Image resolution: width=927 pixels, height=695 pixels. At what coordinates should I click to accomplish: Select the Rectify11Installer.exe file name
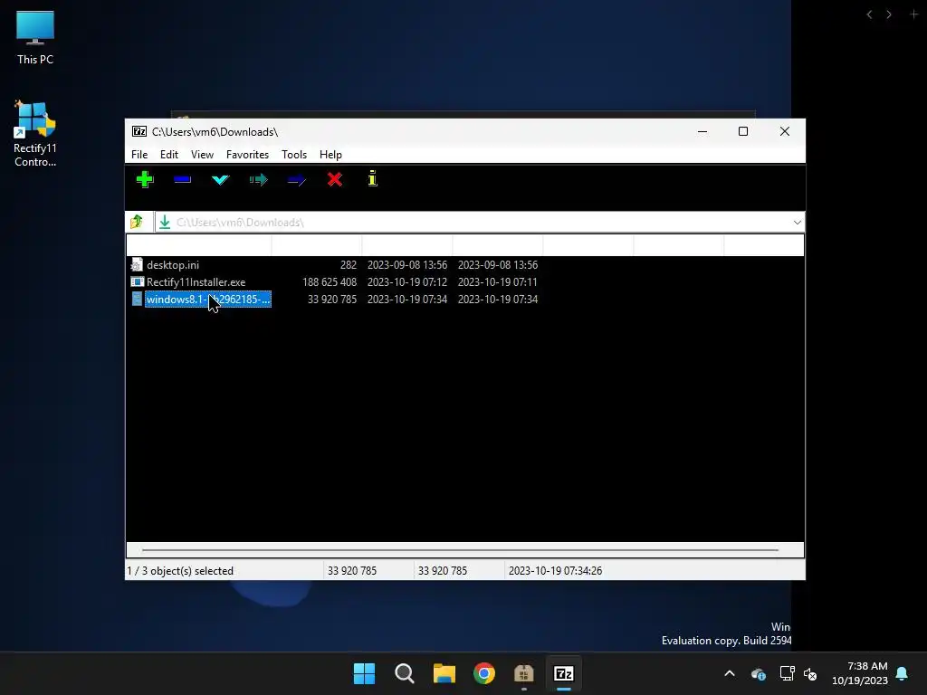pos(196,282)
